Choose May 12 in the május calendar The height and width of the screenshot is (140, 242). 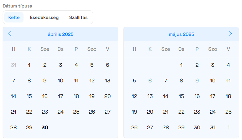tap(134, 96)
